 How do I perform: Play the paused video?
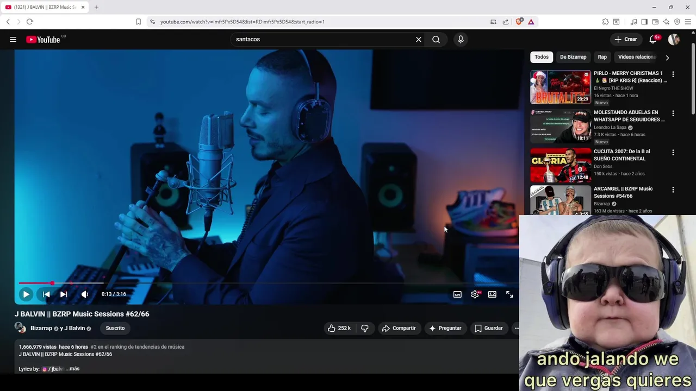[26, 294]
